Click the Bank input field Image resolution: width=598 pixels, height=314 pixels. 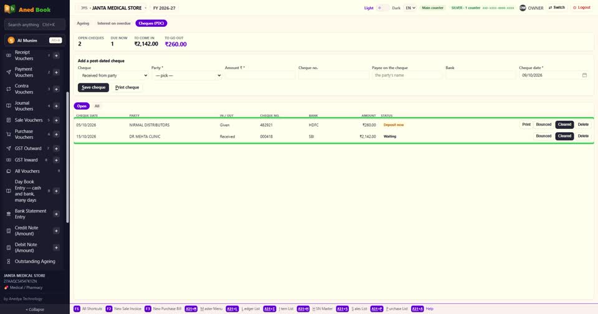tap(480, 75)
